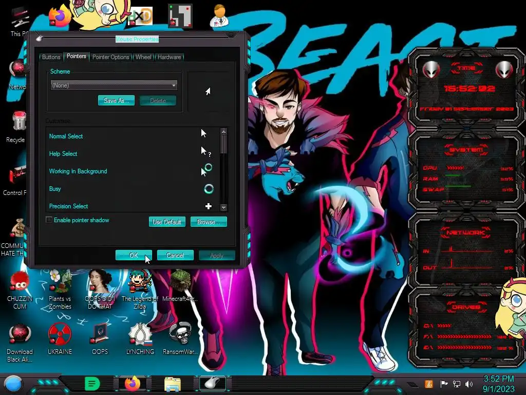Click the volume speaker tray icon

coord(469,384)
